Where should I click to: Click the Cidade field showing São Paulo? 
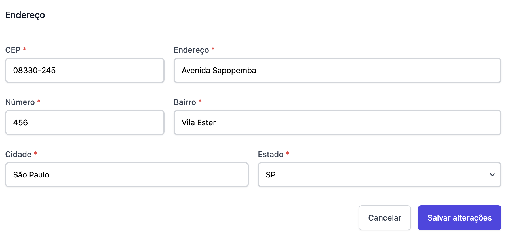click(127, 175)
